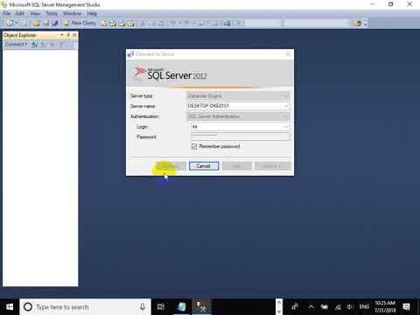Open the Connect dropdown in Object Explorer

[16, 45]
